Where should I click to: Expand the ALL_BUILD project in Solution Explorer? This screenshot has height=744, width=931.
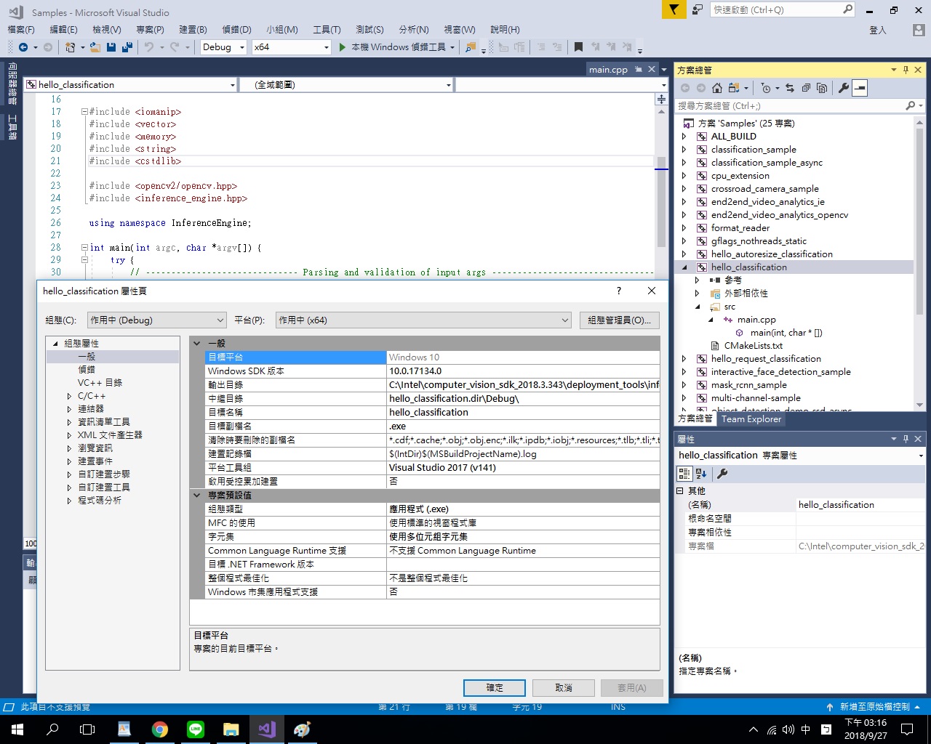click(x=684, y=137)
